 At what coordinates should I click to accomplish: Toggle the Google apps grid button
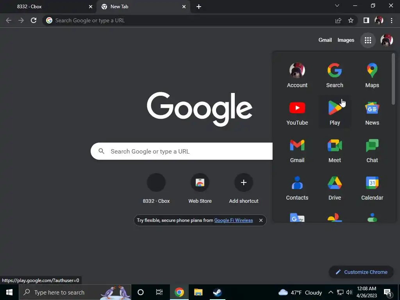tap(368, 40)
